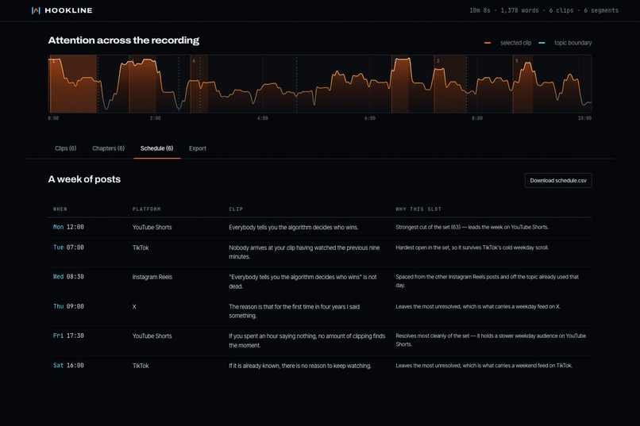
Task: Click the WHY THIS SLOT column header
Action: (x=418, y=209)
